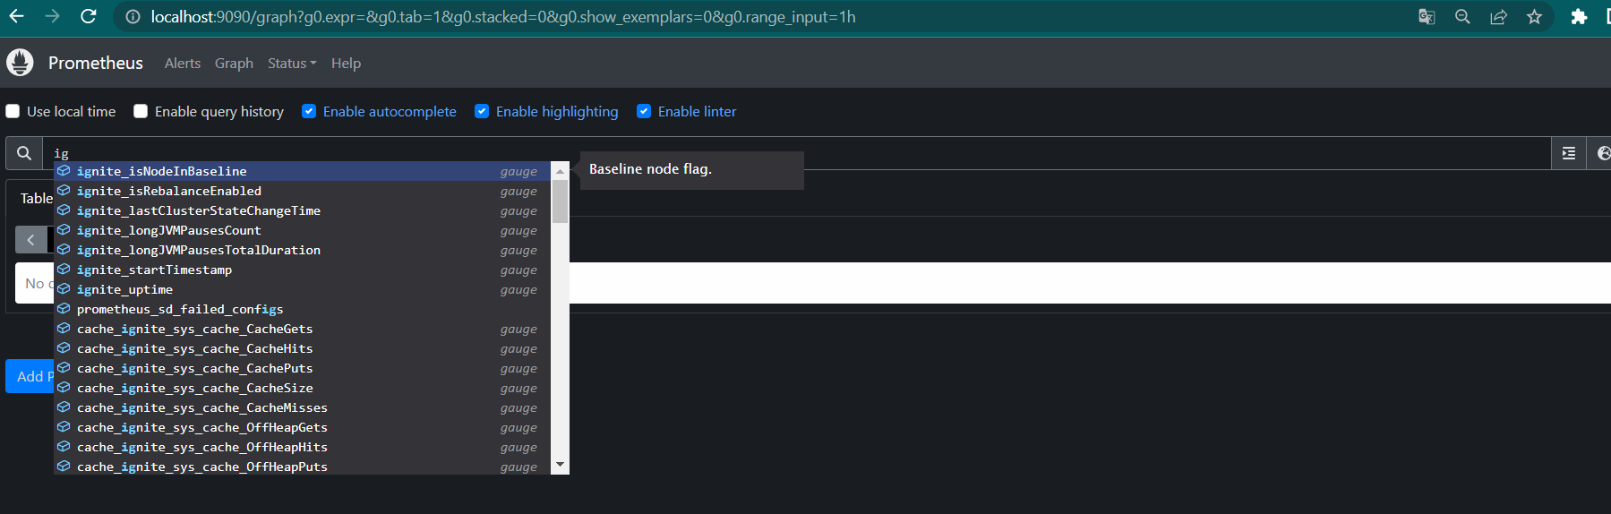Viewport: 1611px width, 514px height.
Task: Open browser extensions puzzle icon
Action: pyautogui.click(x=1579, y=17)
